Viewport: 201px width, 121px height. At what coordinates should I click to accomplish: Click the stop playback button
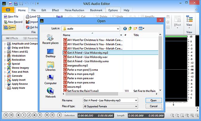pyautogui.click(x=18, y=115)
